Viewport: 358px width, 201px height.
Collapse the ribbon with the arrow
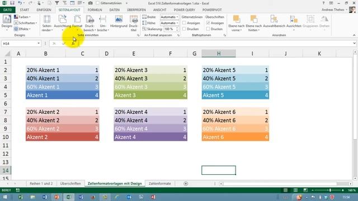(354, 35)
